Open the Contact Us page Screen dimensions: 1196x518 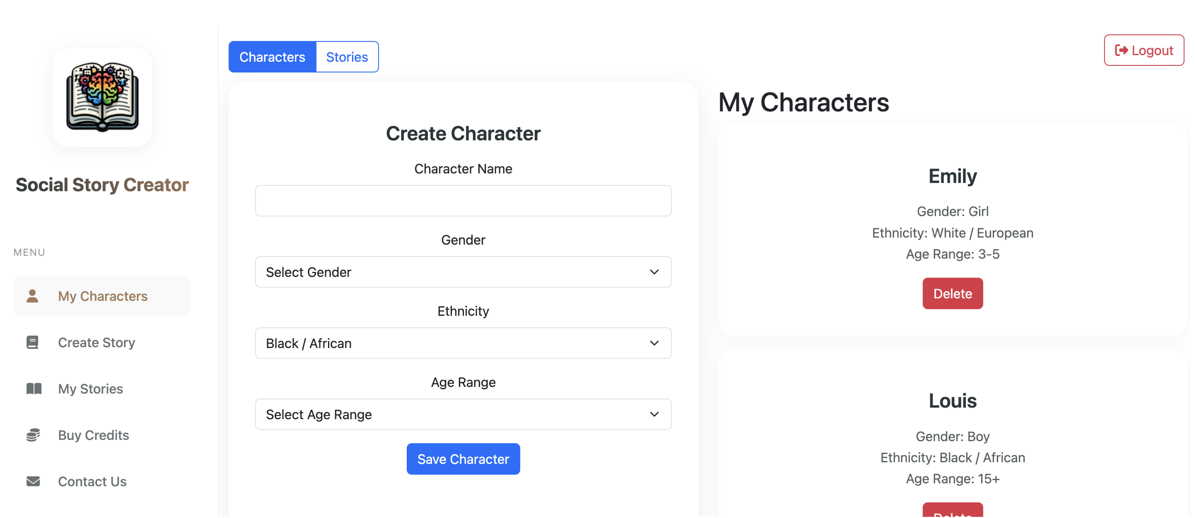[92, 481]
